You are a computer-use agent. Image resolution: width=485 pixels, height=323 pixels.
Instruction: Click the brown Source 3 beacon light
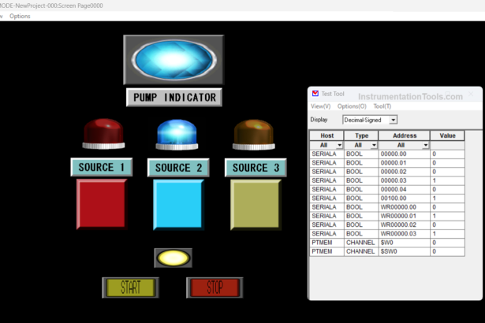pos(255,134)
